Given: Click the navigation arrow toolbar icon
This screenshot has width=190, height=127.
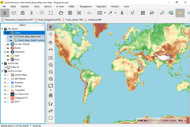Looking at the screenshot, I should [132, 13].
